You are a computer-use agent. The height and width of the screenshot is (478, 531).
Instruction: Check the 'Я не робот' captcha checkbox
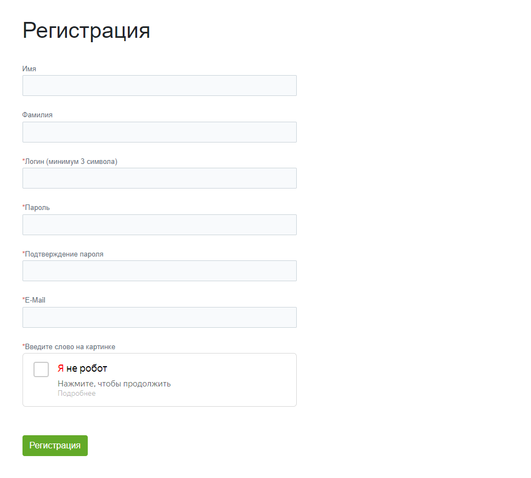click(x=41, y=369)
